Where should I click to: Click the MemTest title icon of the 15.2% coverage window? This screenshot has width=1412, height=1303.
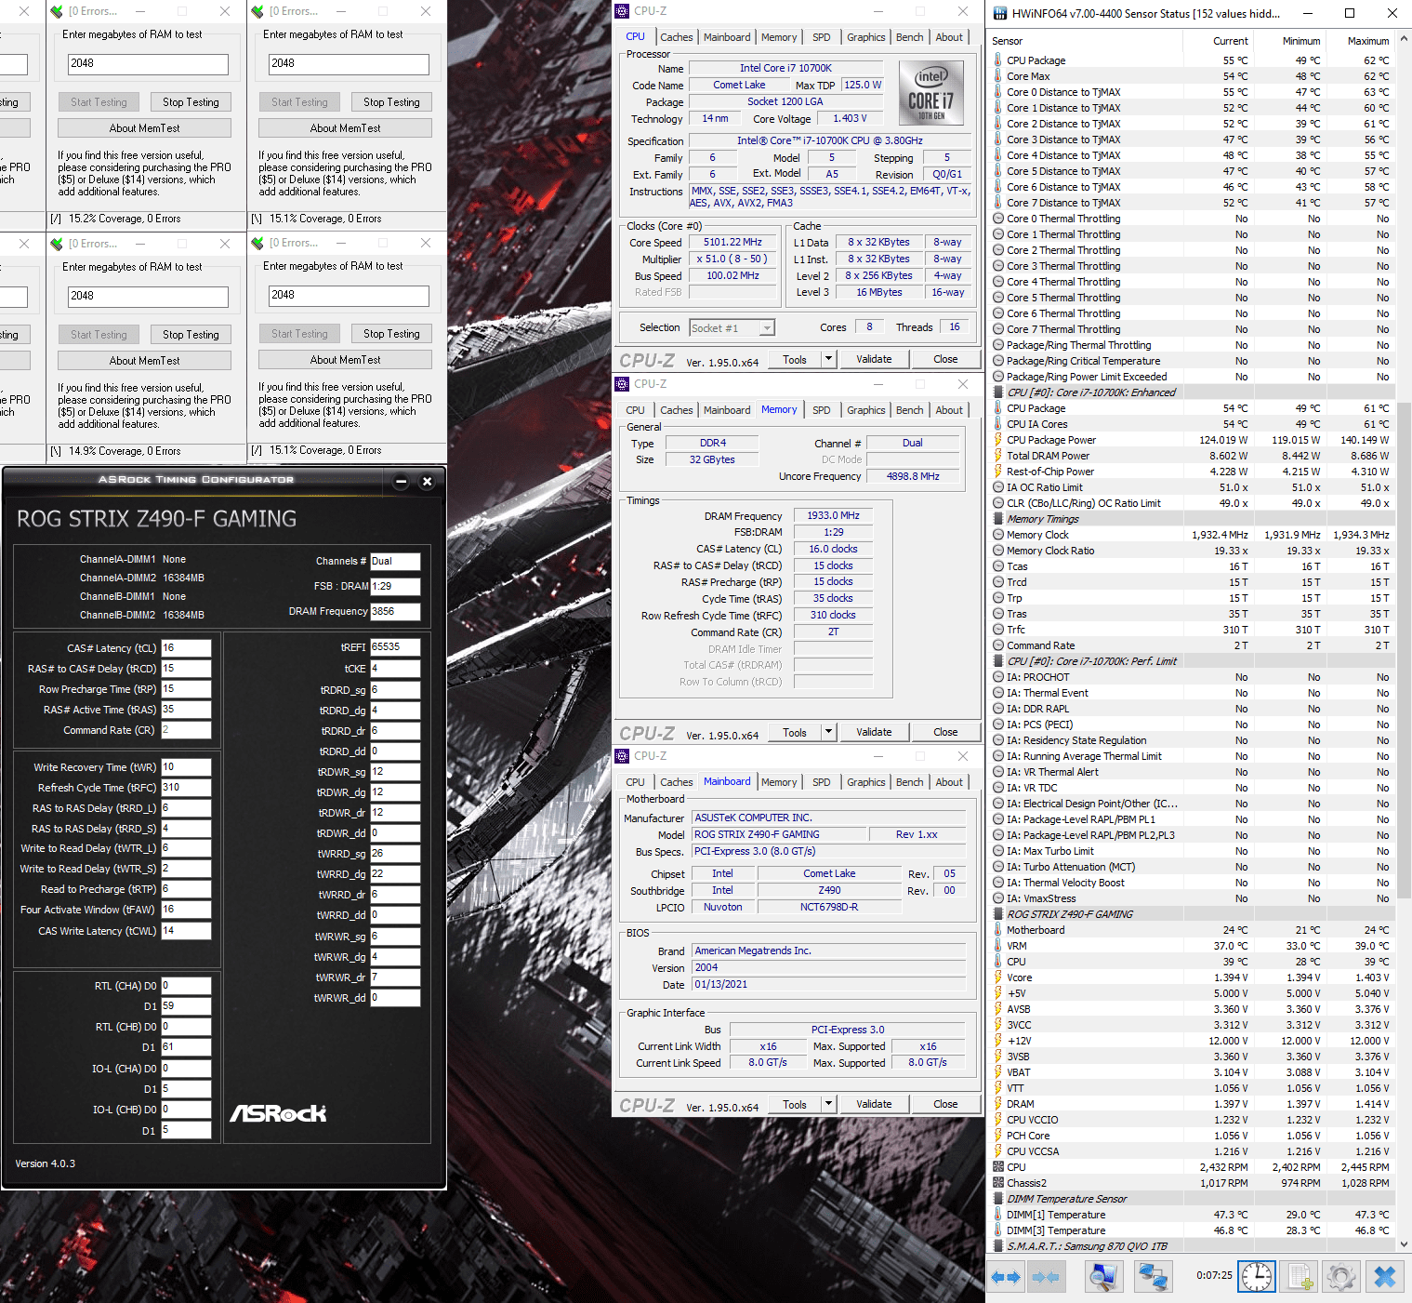57,11
